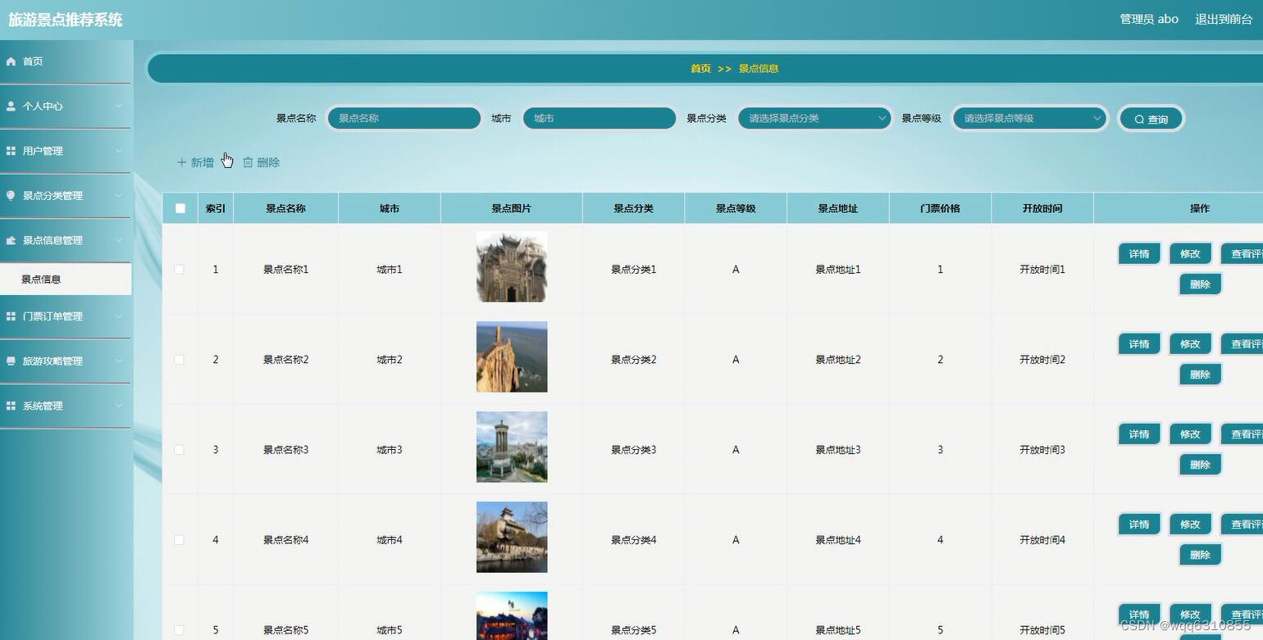Click 修改 button for 景点名称2
The height and width of the screenshot is (640, 1263).
1190,344
